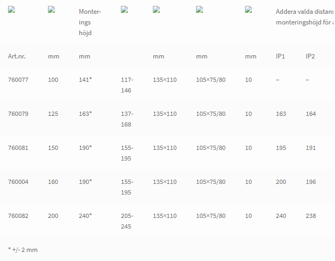Click the 141* mounting height value

(x=85, y=80)
